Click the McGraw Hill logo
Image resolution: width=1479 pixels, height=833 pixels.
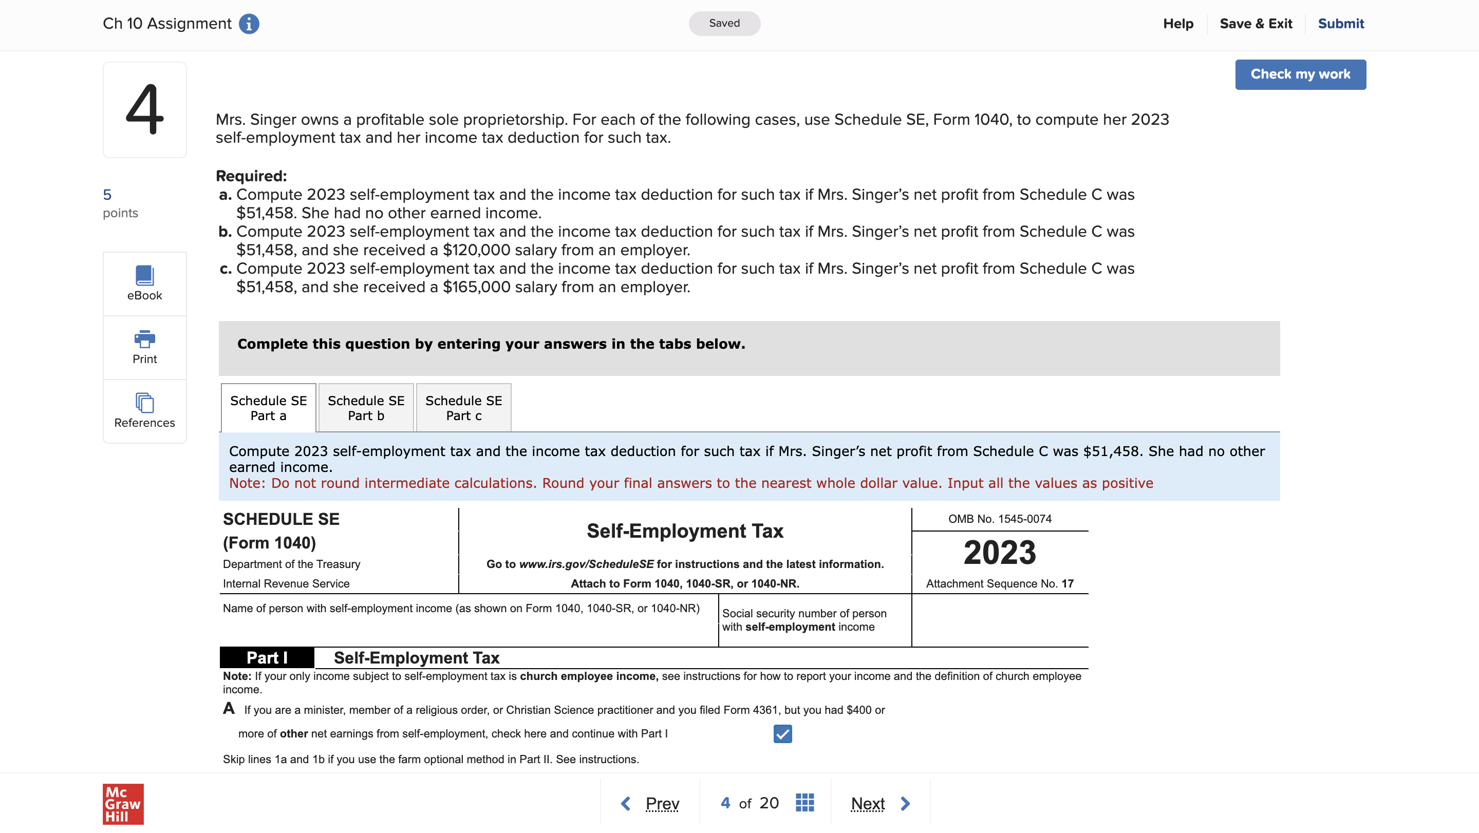[123, 804]
